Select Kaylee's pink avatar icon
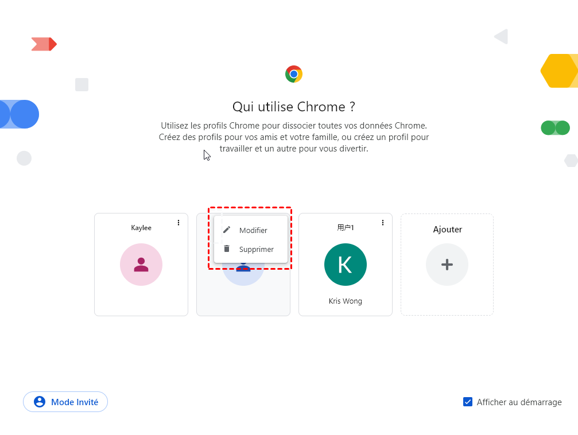This screenshot has width=578, height=435. coord(141,265)
